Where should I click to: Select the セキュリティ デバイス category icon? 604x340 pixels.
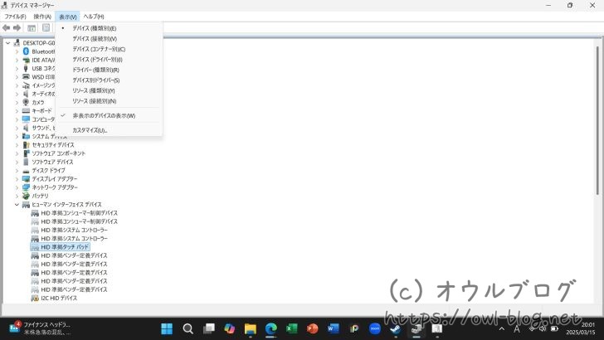pyautogui.click(x=26, y=145)
